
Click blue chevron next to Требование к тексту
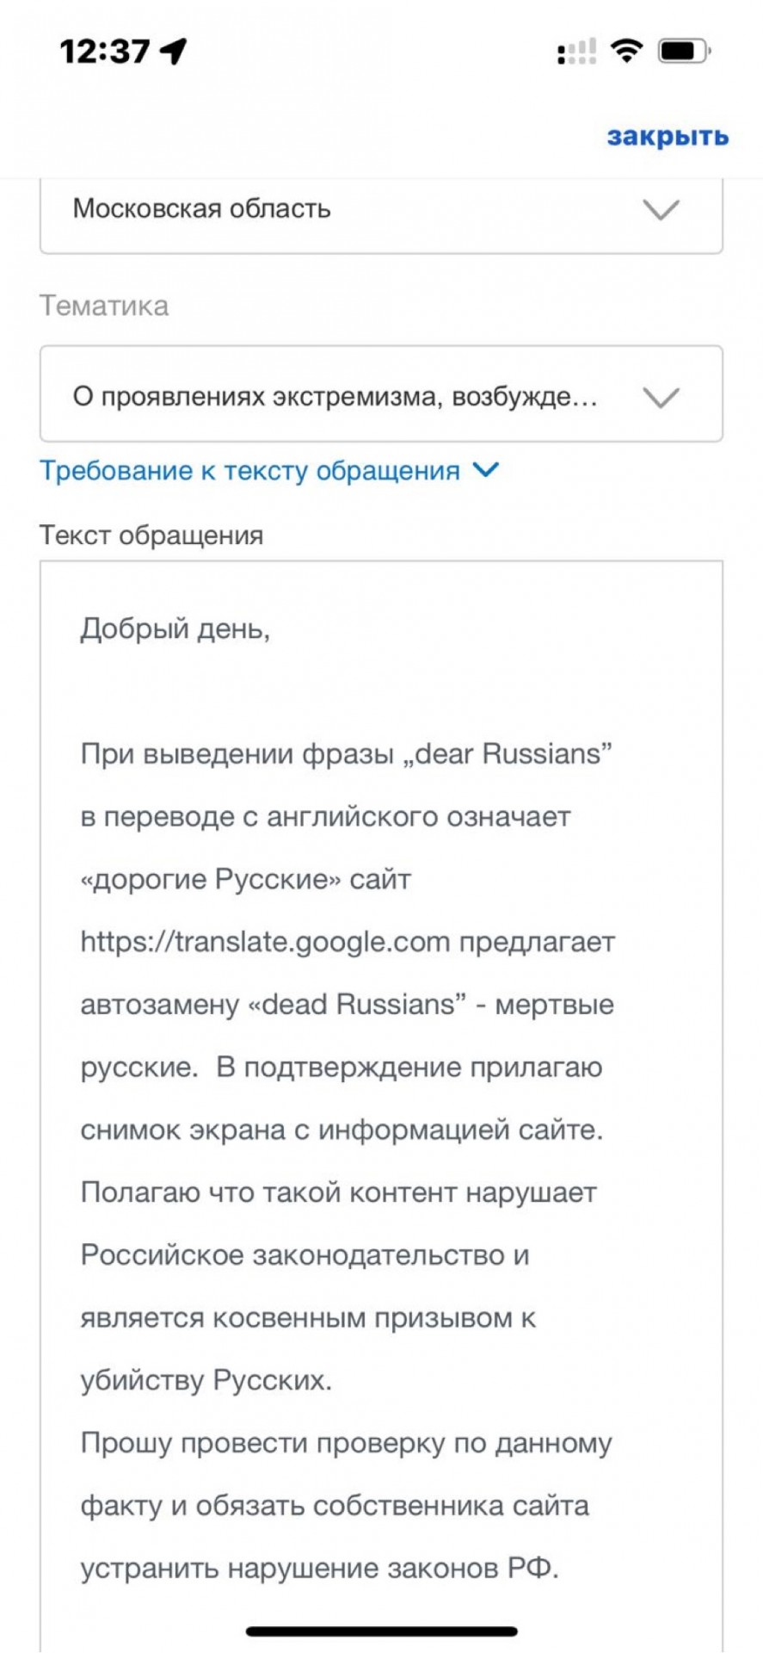pyautogui.click(x=486, y=470)
